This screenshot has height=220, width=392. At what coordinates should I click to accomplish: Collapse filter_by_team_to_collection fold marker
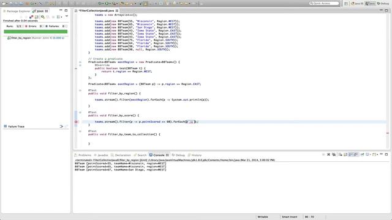(x=80, y=131)
